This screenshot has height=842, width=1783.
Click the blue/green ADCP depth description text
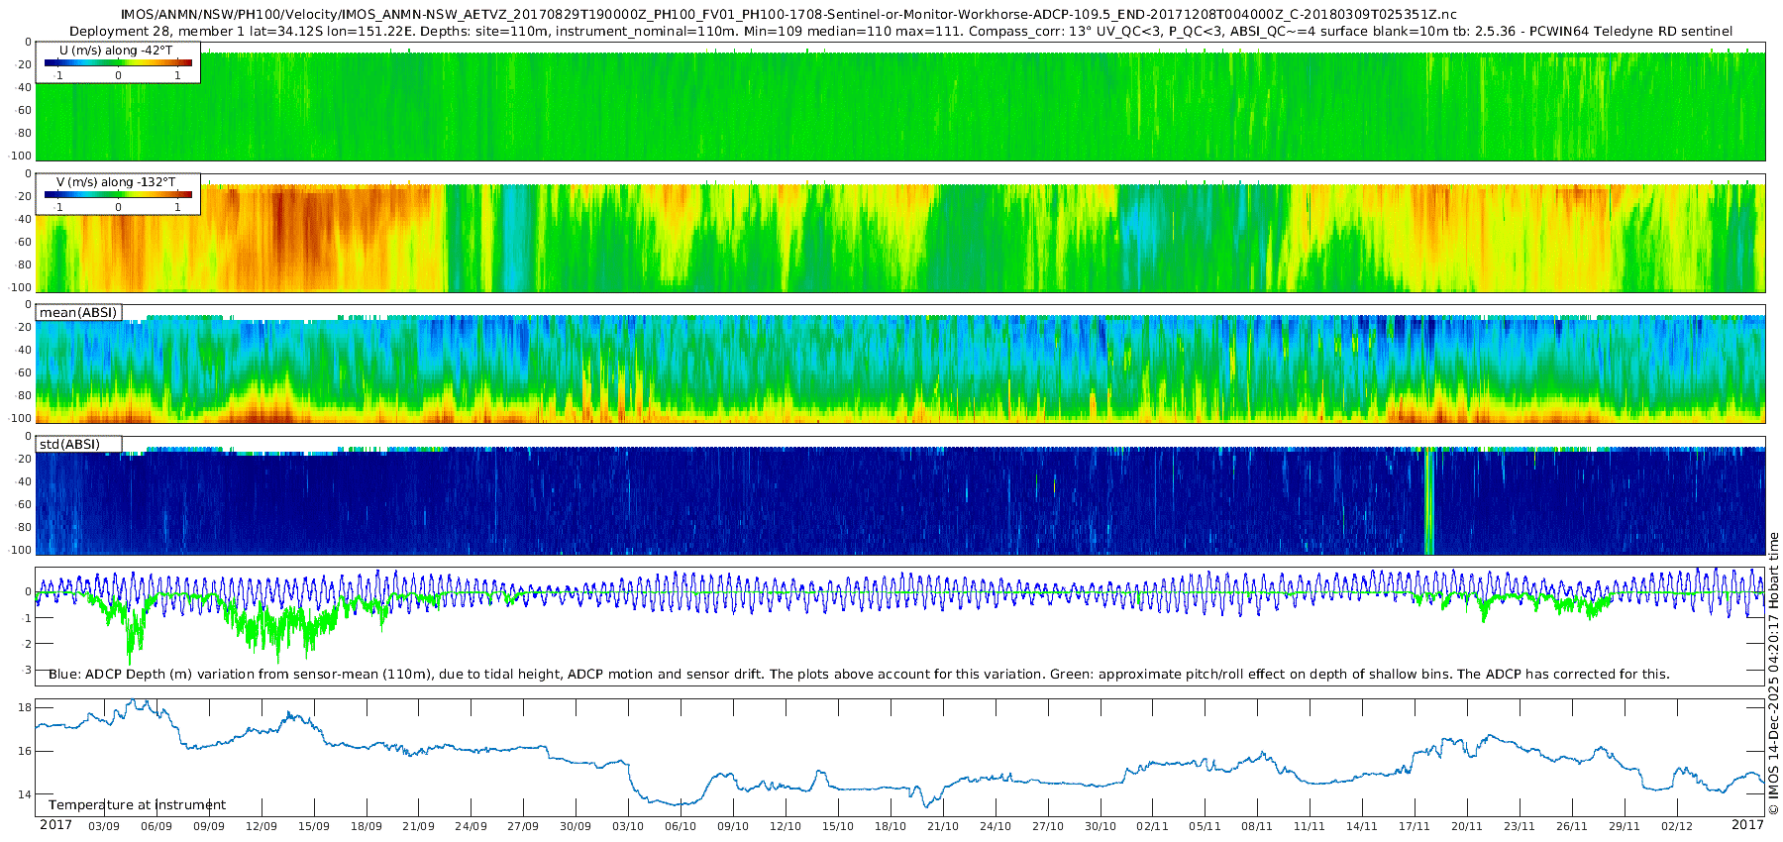pyautogui.click(x=859, y=675)
